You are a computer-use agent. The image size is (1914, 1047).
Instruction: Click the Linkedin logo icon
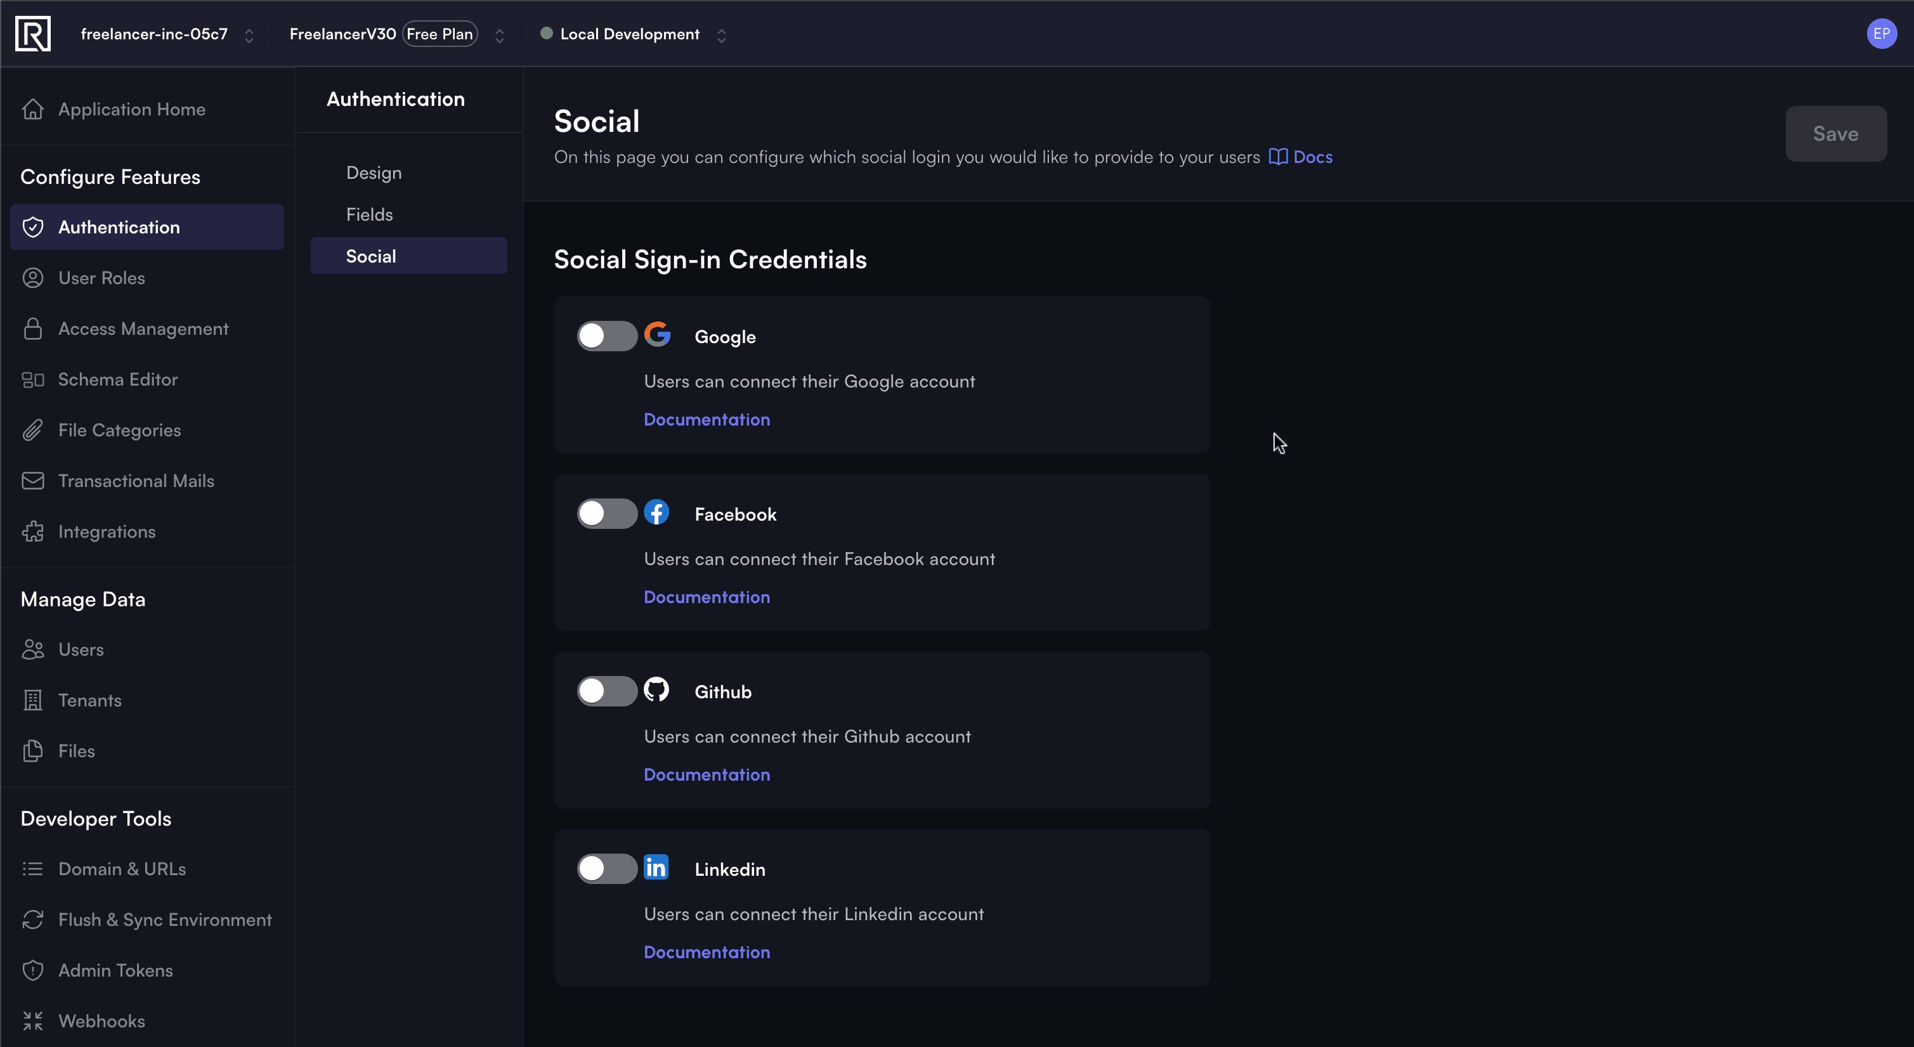(656, 867)
